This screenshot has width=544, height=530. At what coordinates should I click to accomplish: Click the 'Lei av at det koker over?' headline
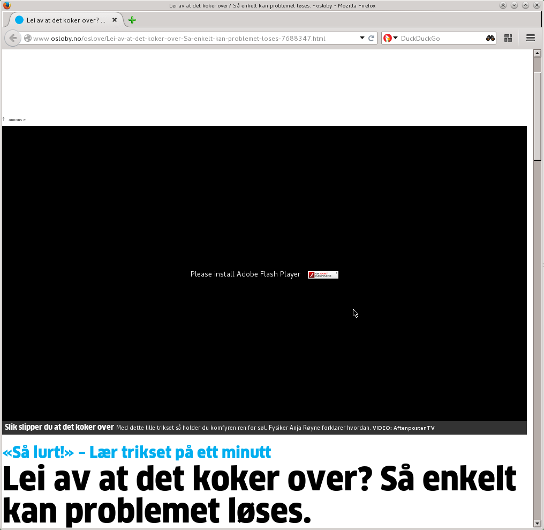[260, 495]
